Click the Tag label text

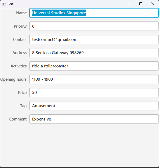point(23,106)
